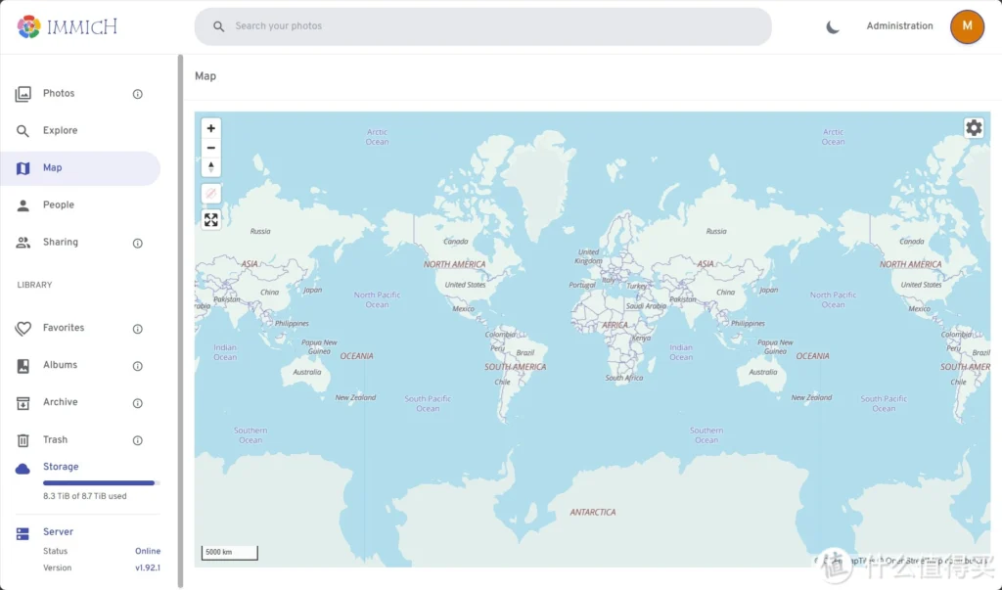Screen dimensions: 1002x590
Task: Open Albums in the library
Action: click(60, 365)
